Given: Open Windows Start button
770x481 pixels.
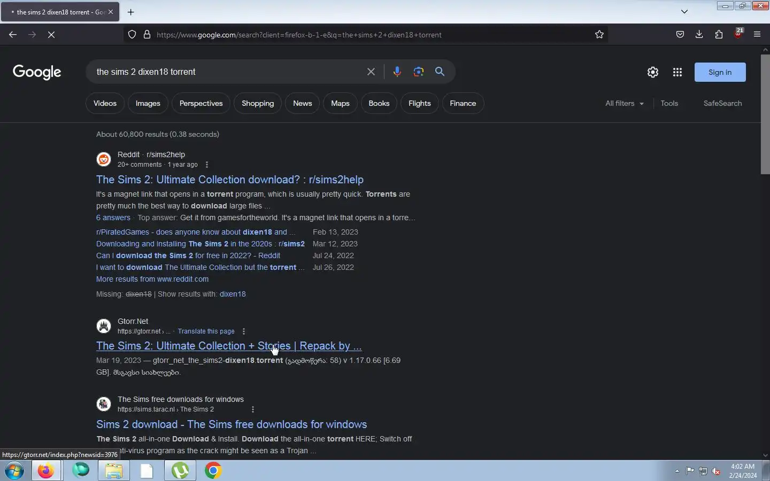Looking at the screenshot, I should click(x=14, y=471).
